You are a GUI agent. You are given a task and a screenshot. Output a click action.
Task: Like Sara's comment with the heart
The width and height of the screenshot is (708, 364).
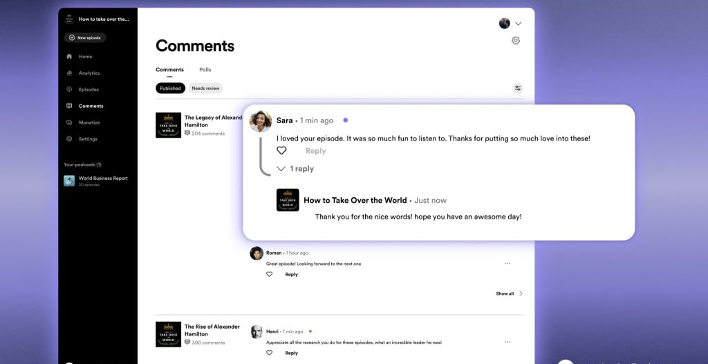pos(281,151)
